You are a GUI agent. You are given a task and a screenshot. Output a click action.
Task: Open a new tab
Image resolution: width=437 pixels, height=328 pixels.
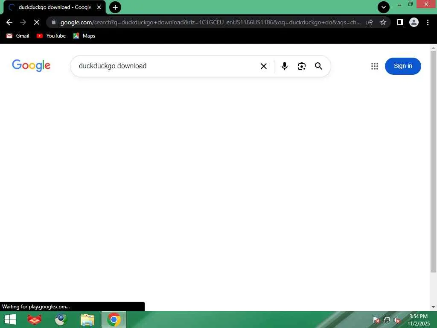115,7
